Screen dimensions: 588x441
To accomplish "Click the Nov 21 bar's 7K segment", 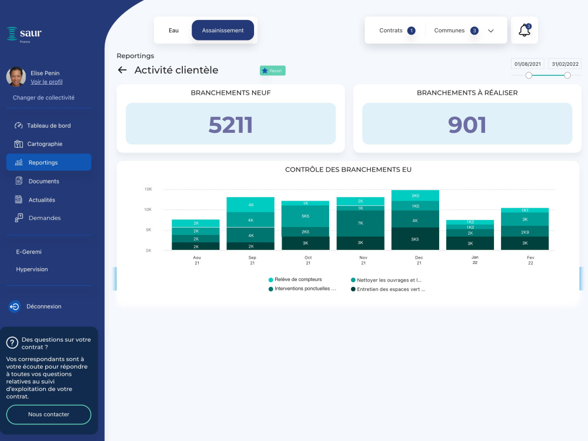I will click(x=360, y=223).
